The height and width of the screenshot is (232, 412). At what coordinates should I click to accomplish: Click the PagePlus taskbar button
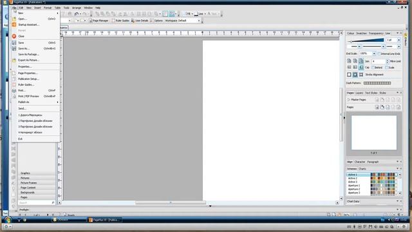(104, 220)
